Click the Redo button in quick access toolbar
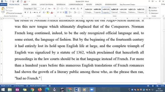165x92 pixels. 10,1
